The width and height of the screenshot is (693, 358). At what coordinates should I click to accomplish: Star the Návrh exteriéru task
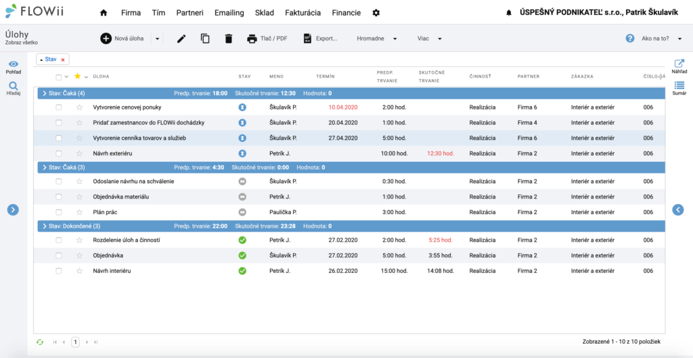80,153
